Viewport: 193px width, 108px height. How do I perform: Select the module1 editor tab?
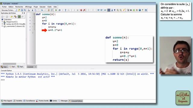click(30, 67)
